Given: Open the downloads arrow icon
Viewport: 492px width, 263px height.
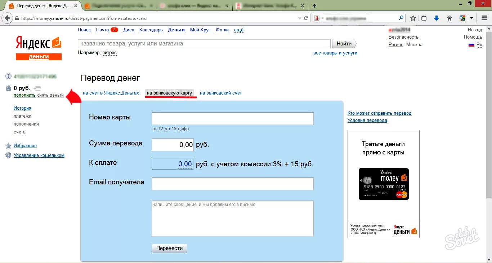Looking at the screenshot, I should coord(437,18).
